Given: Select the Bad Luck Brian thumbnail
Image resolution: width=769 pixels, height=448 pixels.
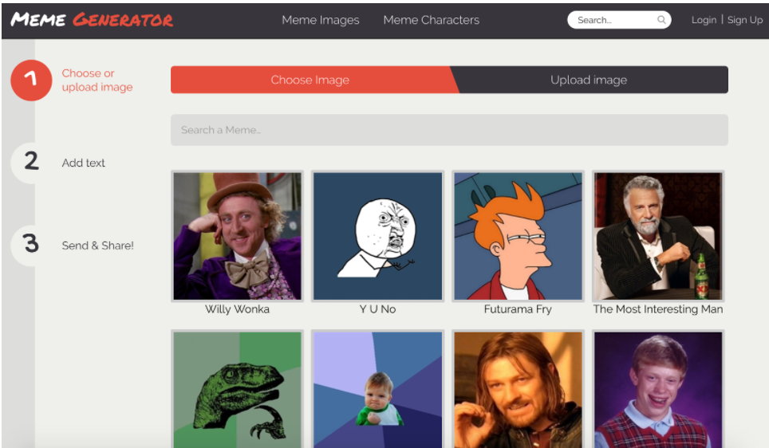Looking at the screenshot, I should pos(658,389).
